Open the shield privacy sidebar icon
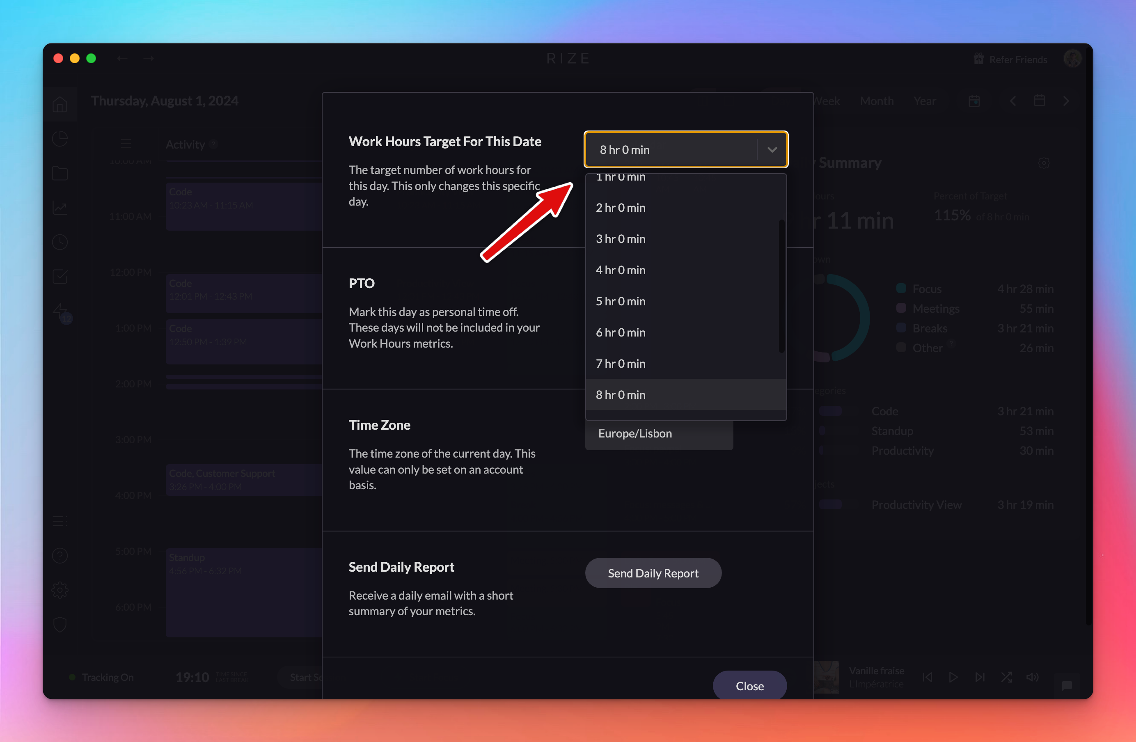1136x742 pixels. click(60, 625)
